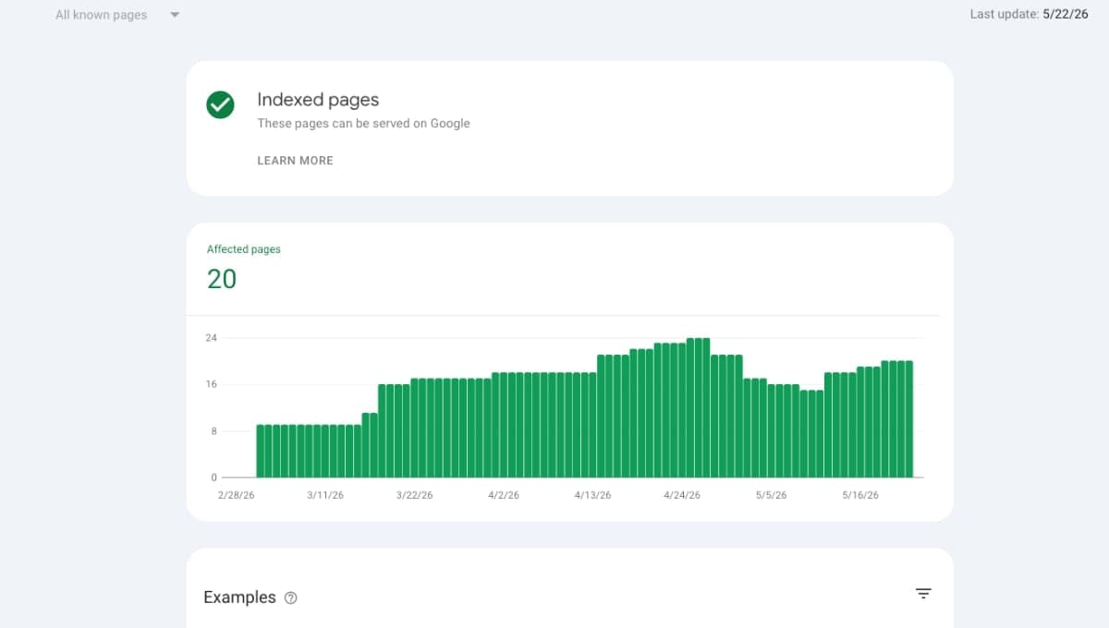Click the green Indexed pages checkmark icon
The image size is (1109, 628).
pos(220,104)
